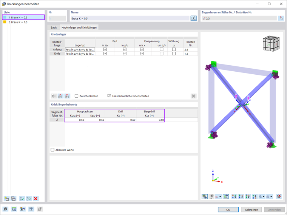
Task: Toggle dimension display icon in the preview
Action: [226, 197]
